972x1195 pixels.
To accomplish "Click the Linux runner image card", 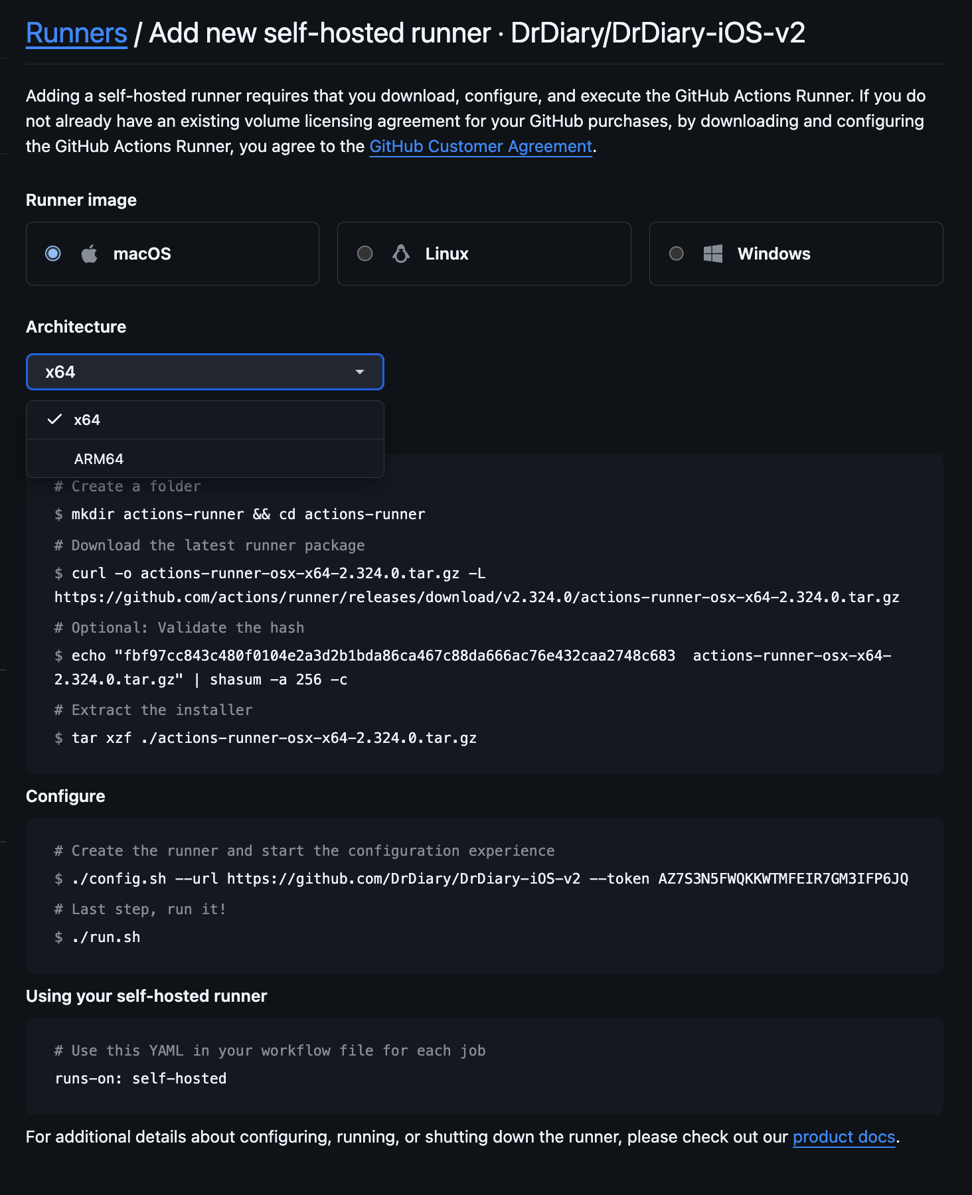I will tap(484, 254).
